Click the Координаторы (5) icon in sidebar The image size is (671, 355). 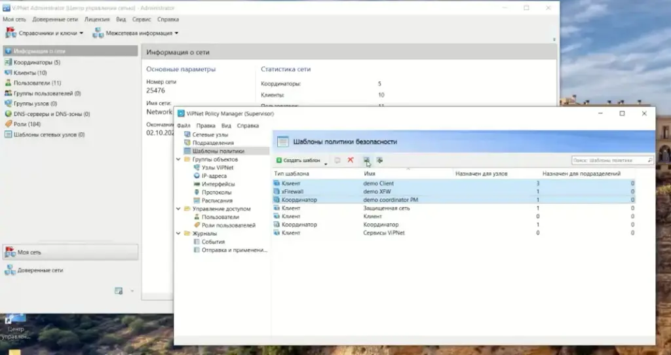(x=9, y=62)
